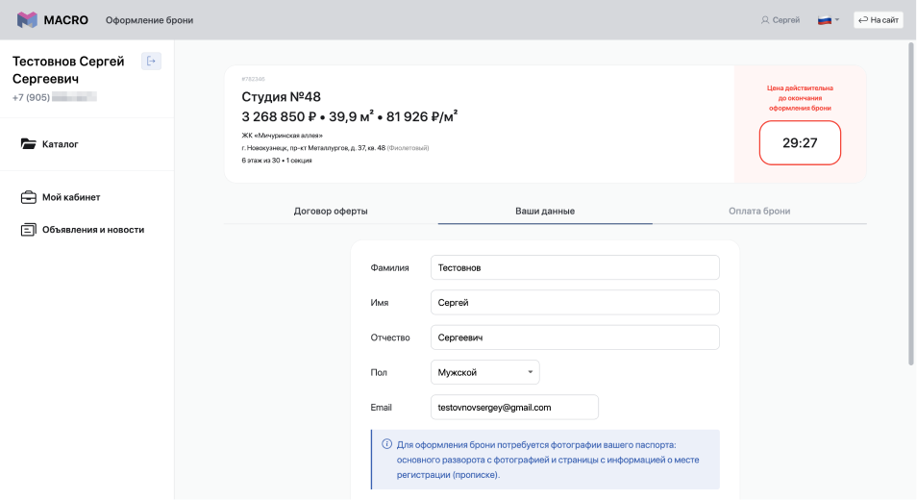Click the MACRO logo icon
The image size is (917, 500).
[27, 20]
